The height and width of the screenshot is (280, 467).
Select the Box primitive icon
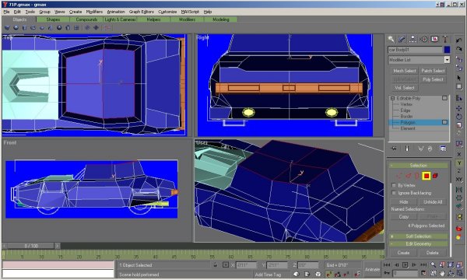(x=7, y=28)
